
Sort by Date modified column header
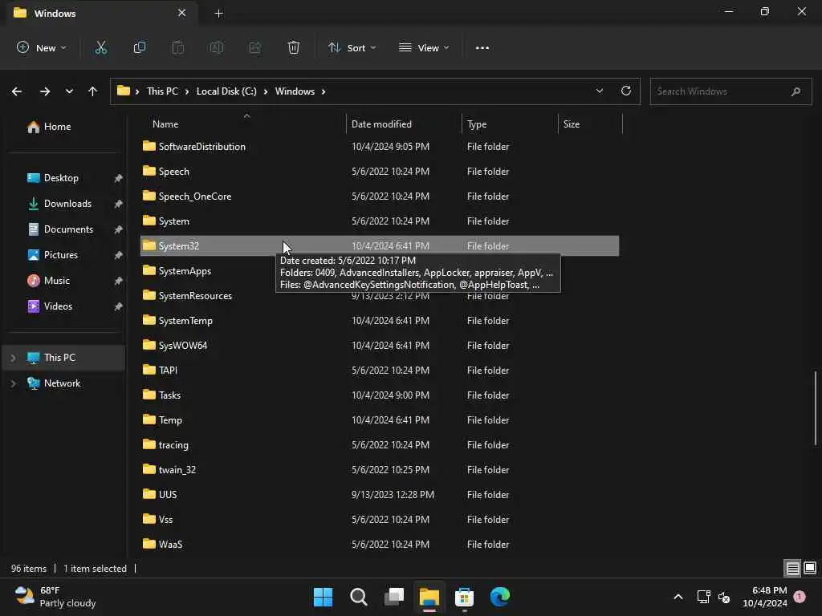(x=381, y=124)
